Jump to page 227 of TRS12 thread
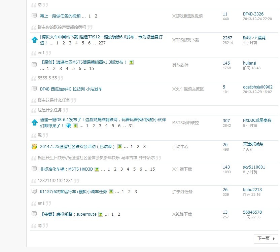280x252 pixels. pos(102,43)
